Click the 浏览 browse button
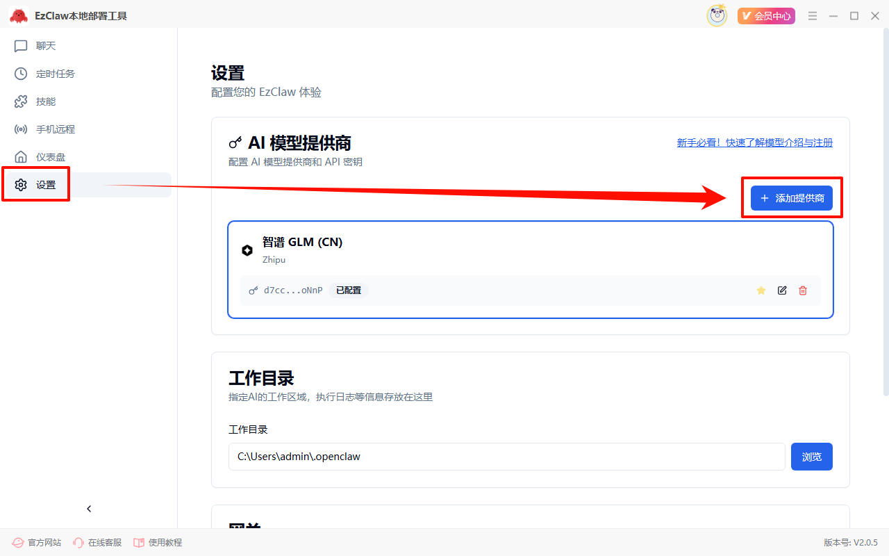Screen dimensions: 889x556 [x=811, y=457]
